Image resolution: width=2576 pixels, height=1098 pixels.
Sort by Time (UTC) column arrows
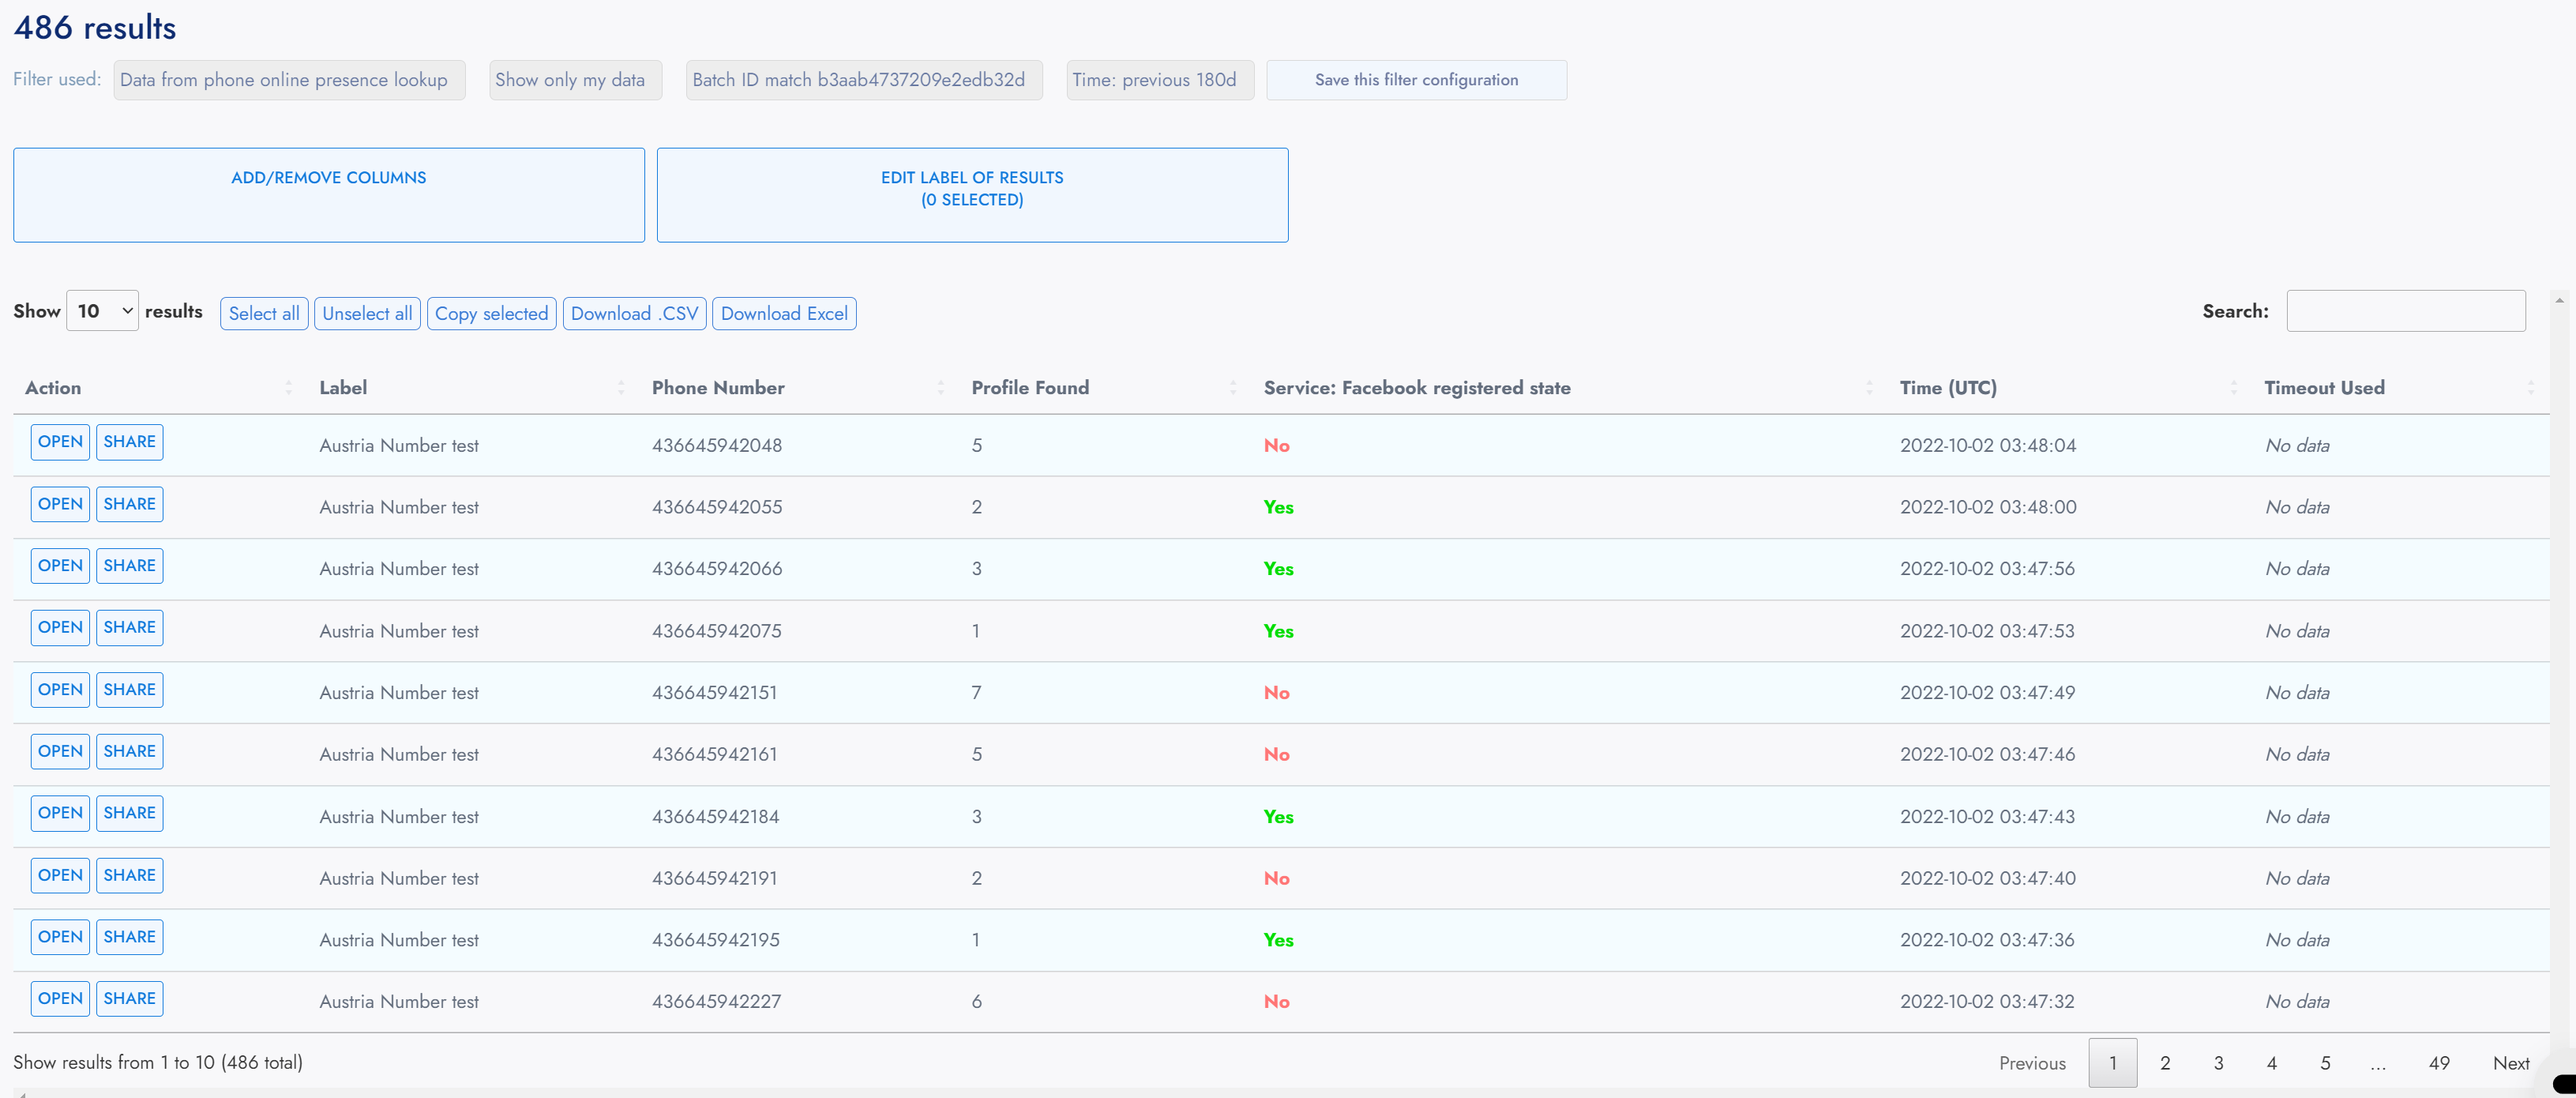click(x=2233, y=388)
